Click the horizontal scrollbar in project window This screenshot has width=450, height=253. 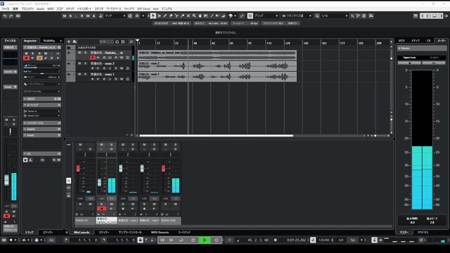(x=217, y=136)
